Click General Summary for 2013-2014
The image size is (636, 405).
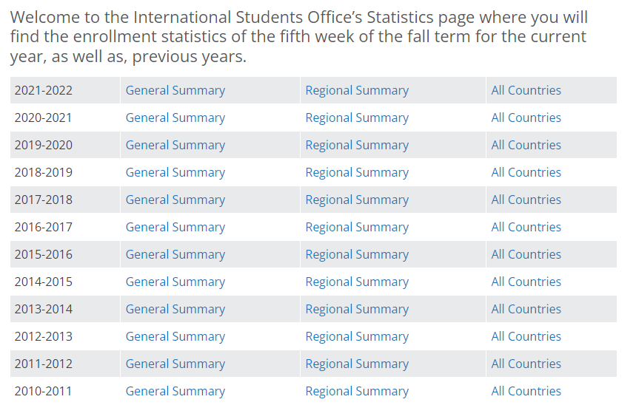click(x=175, y=309)
